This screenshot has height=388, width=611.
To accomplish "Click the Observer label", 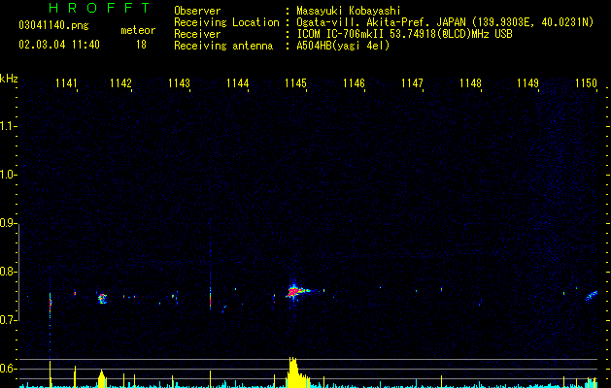I will (x=197, y=11).
